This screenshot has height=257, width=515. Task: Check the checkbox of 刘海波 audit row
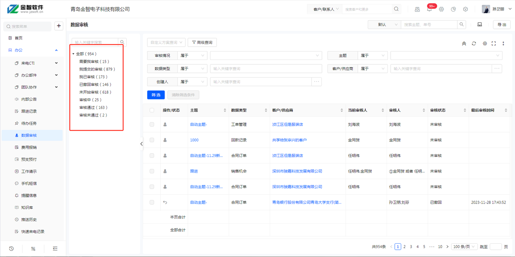pyautogui.click(x=152, y=125)
